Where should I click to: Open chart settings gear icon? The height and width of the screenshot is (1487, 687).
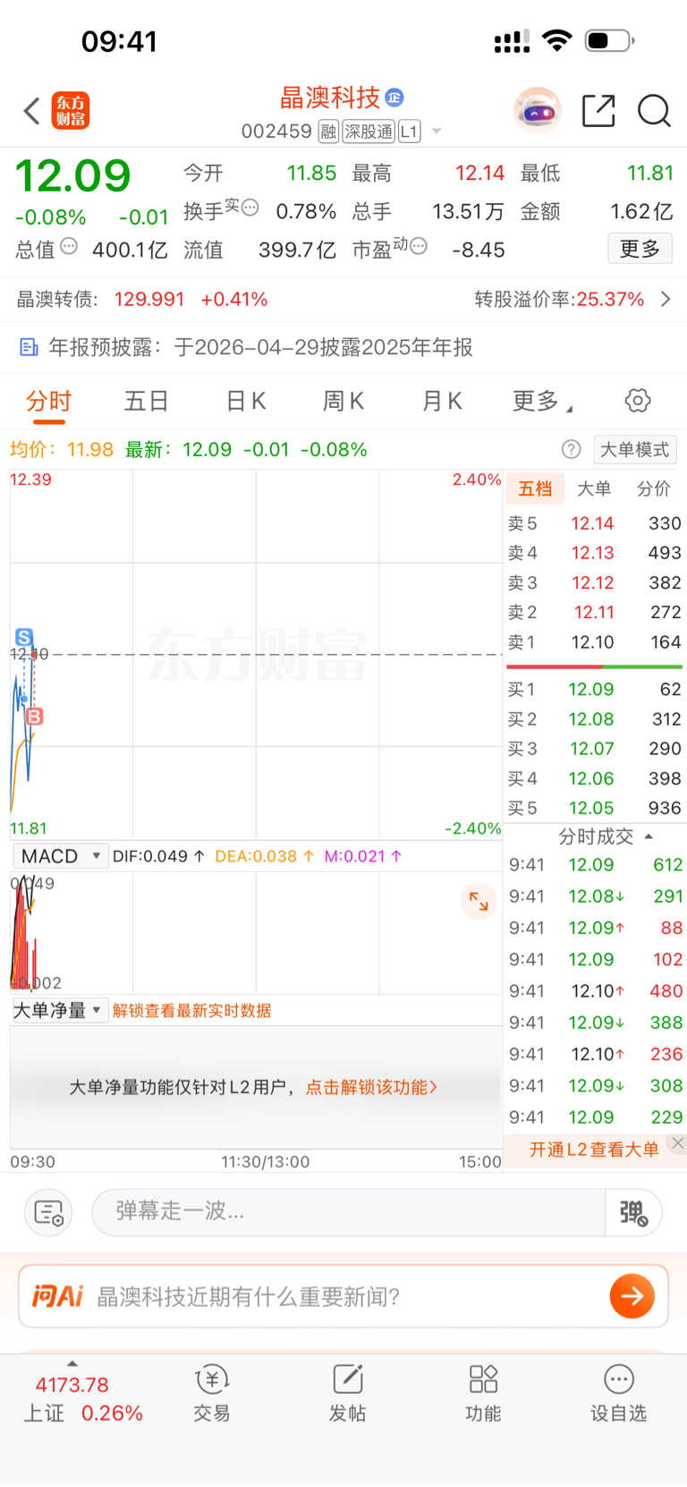click(x=638, y=400)
